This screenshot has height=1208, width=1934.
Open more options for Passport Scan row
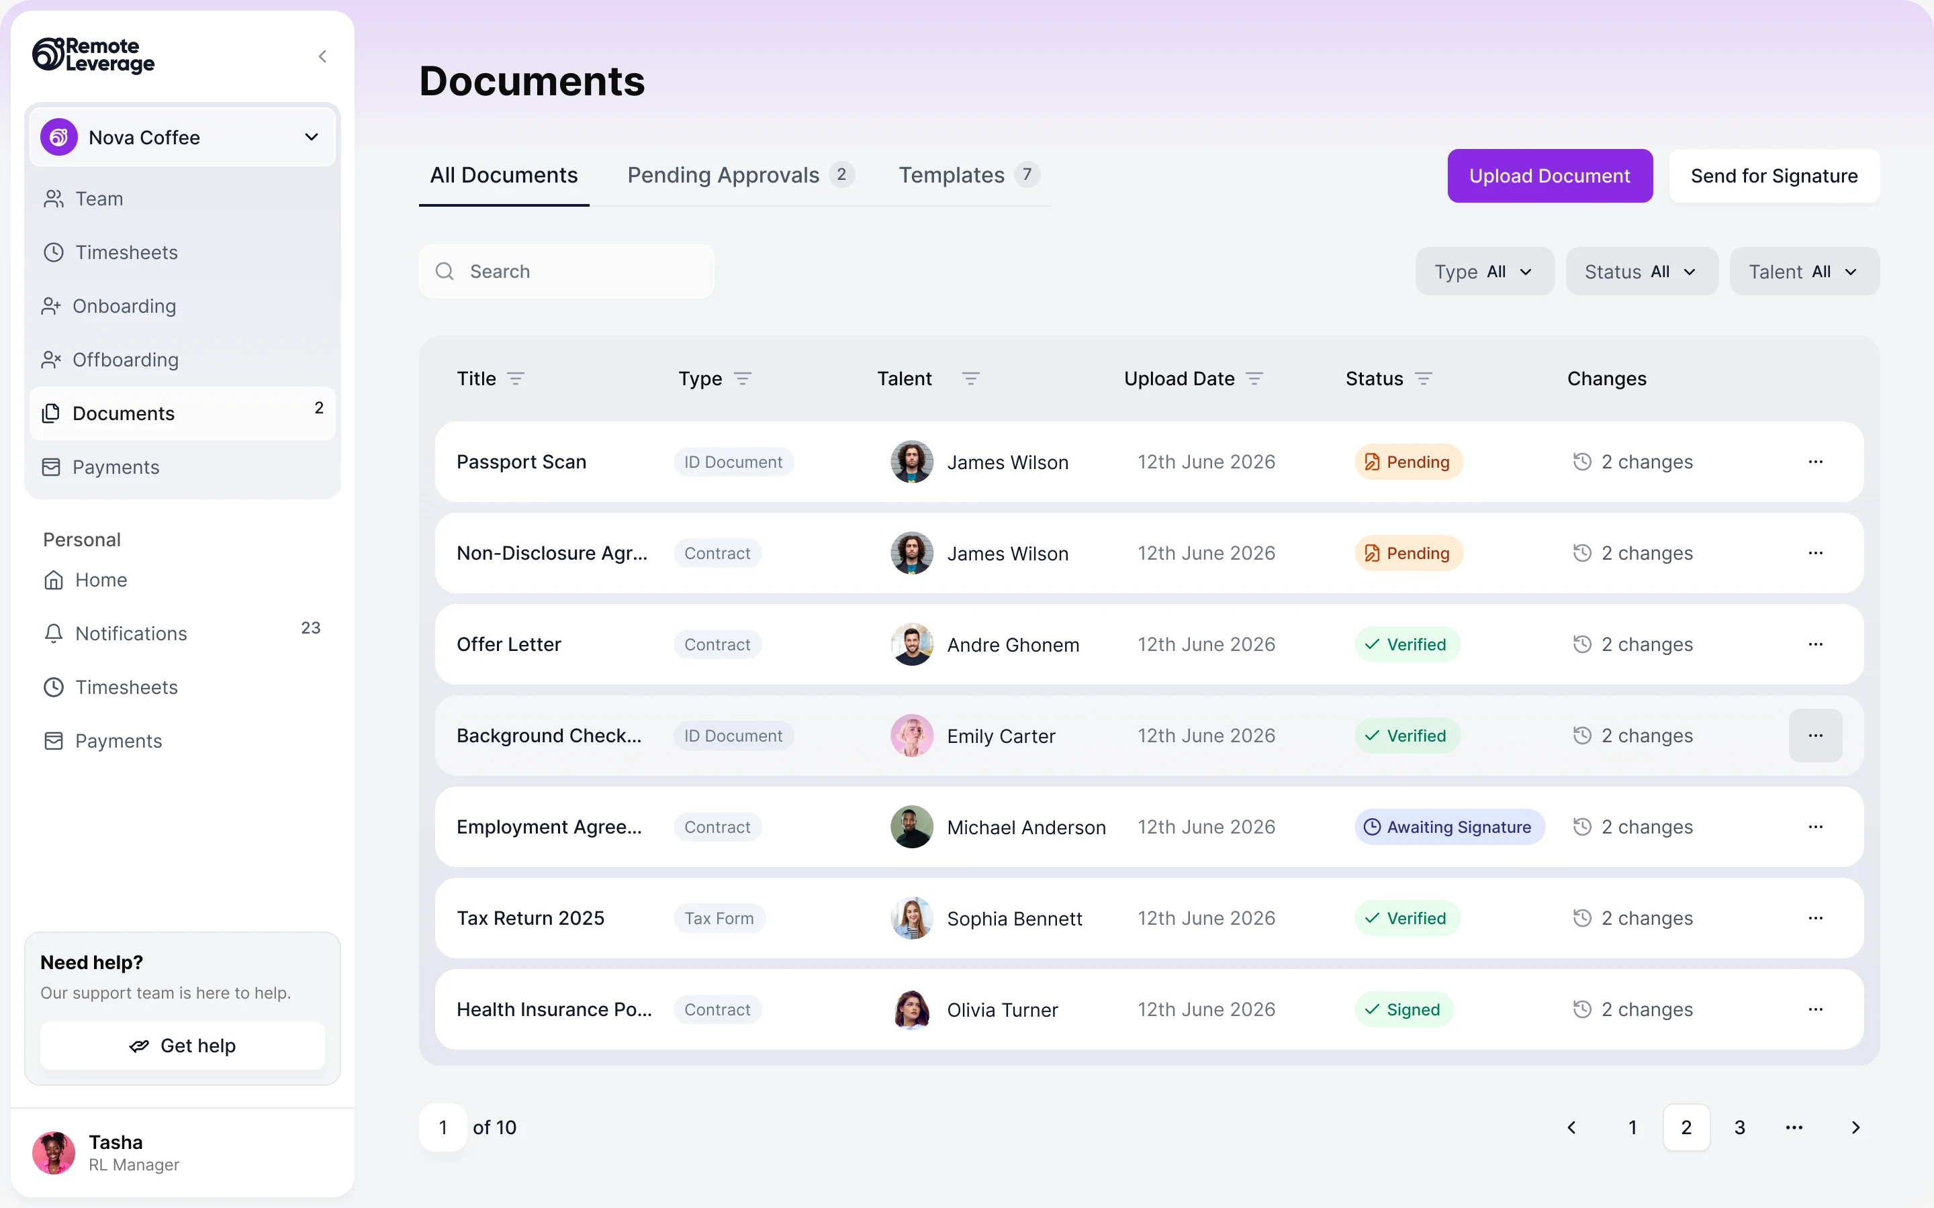(1815, 462)
